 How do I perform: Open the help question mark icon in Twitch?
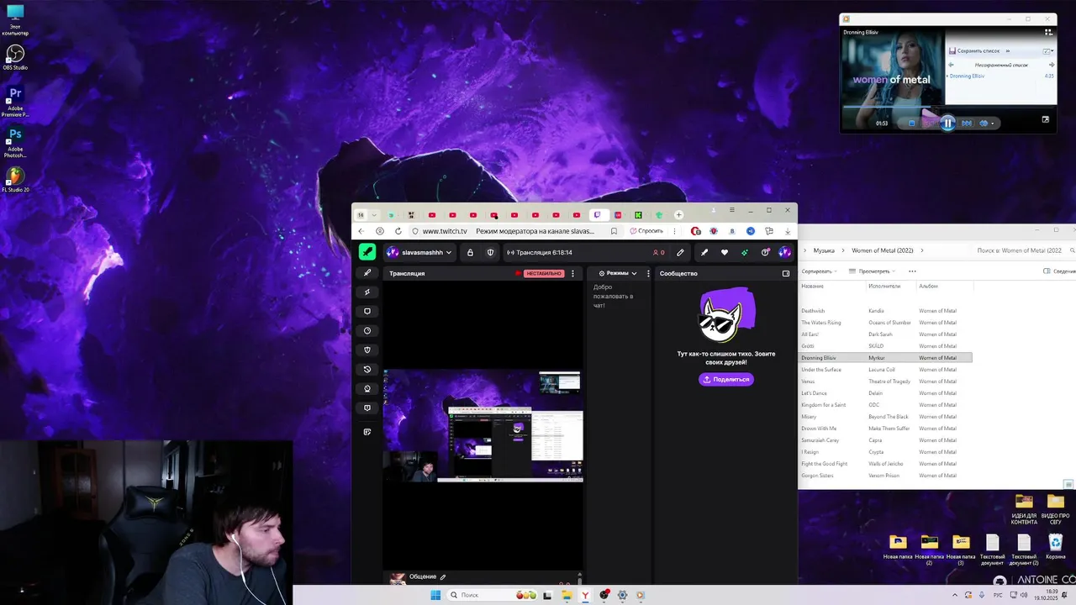765,252
